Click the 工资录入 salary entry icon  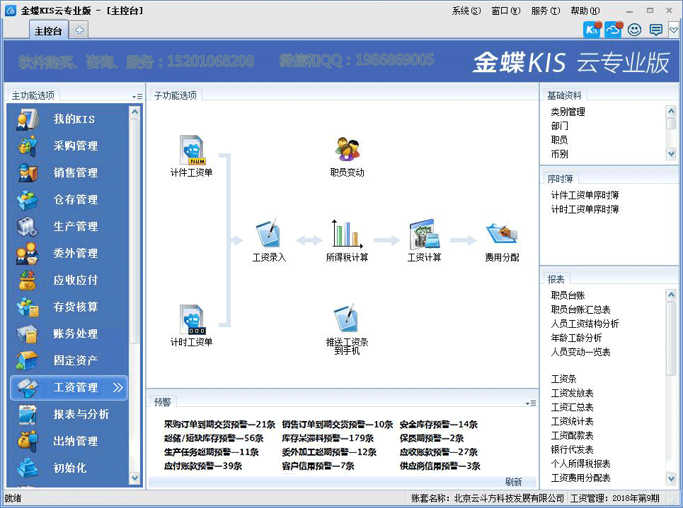[269, 234]
